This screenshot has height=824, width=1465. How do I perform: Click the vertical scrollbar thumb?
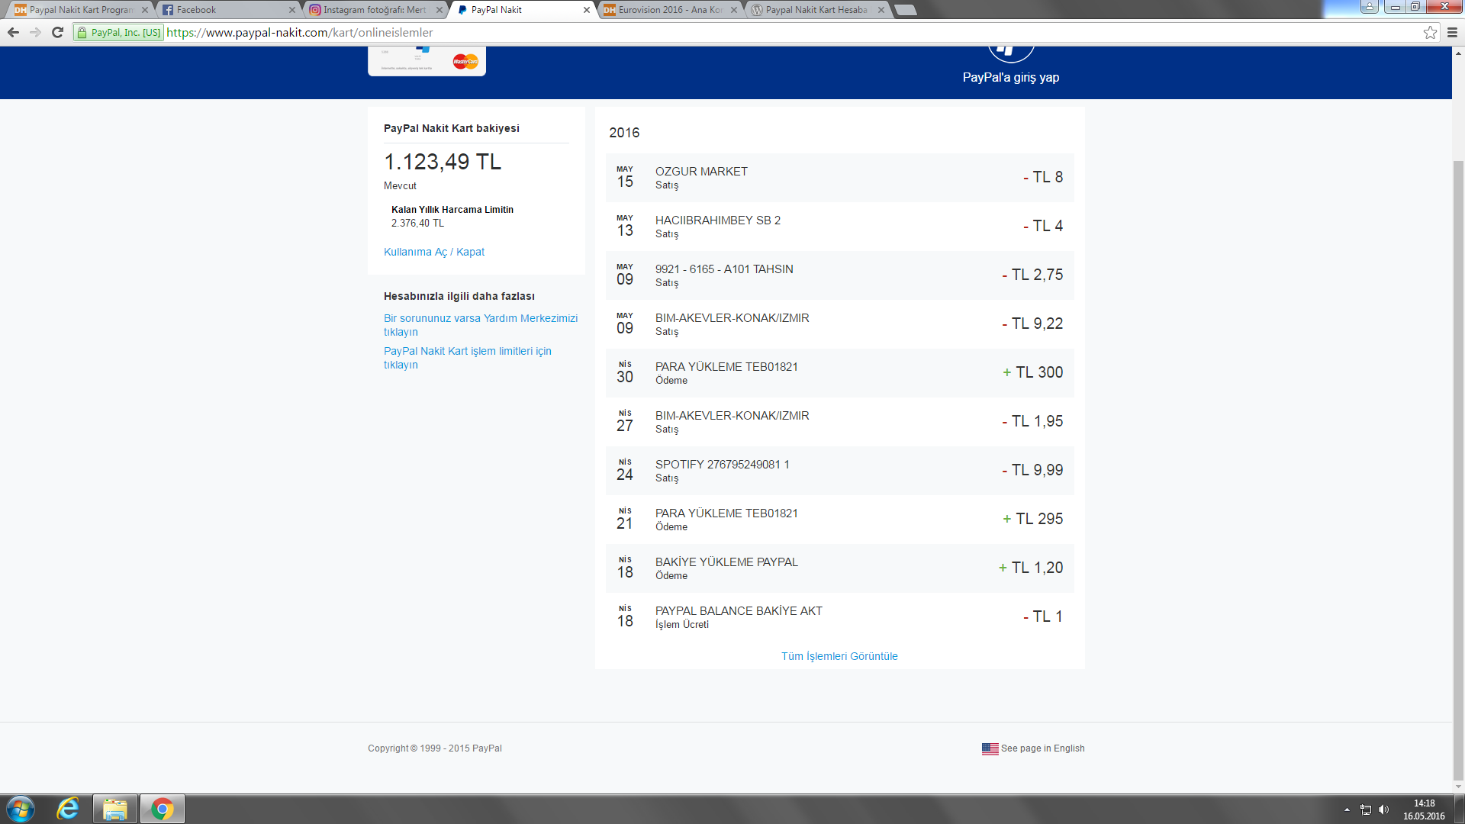click(x=1458, y=469)
